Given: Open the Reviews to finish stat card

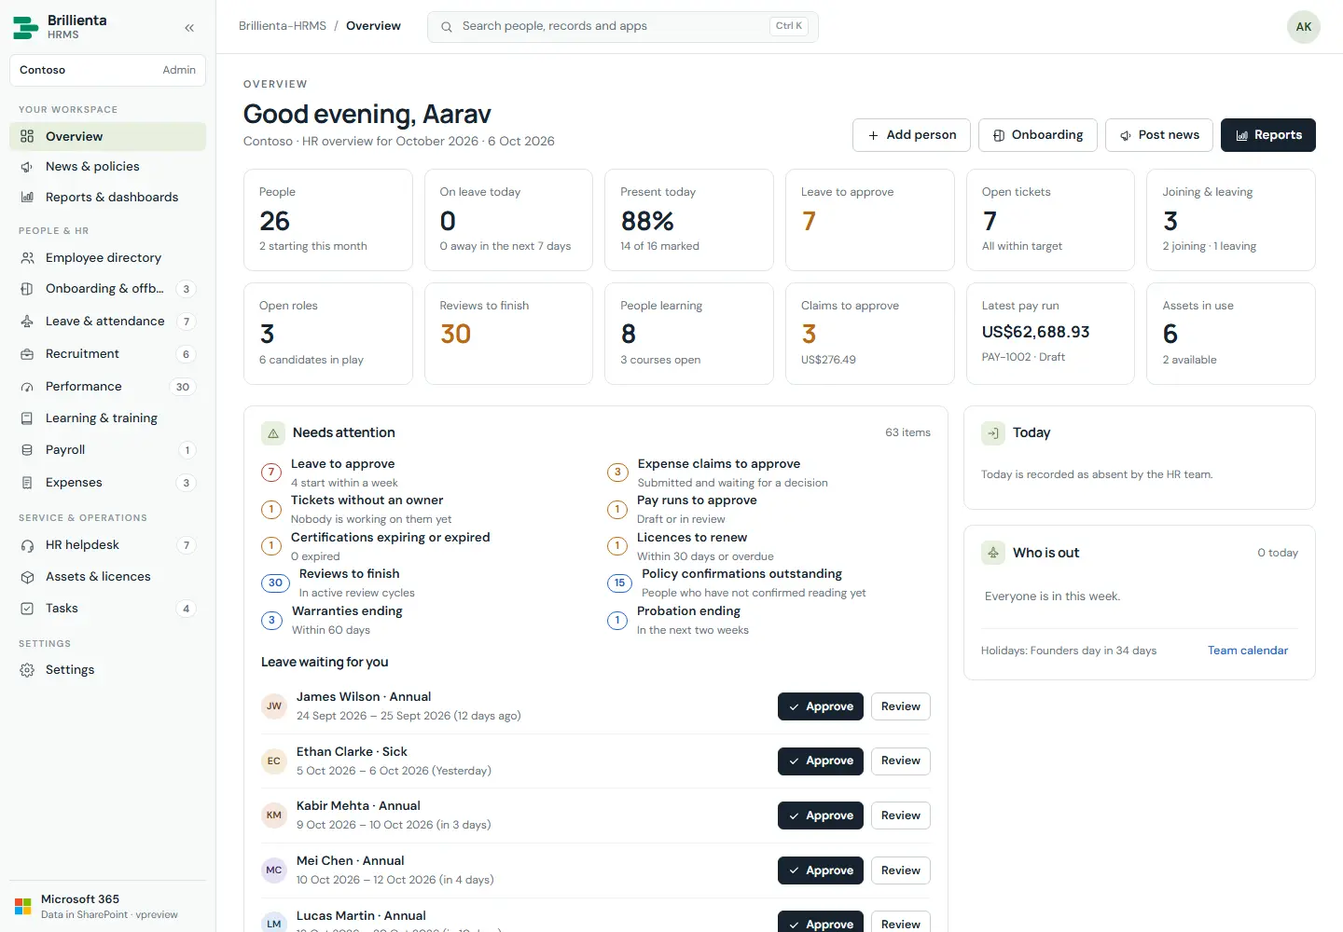Looking at the screenshot, I should pyautogui.click(x=508, y=334).
